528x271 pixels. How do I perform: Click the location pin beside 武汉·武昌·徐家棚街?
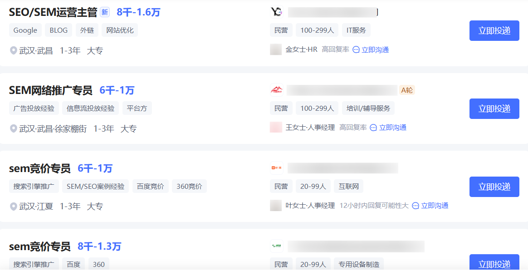(x=14, y=128)
